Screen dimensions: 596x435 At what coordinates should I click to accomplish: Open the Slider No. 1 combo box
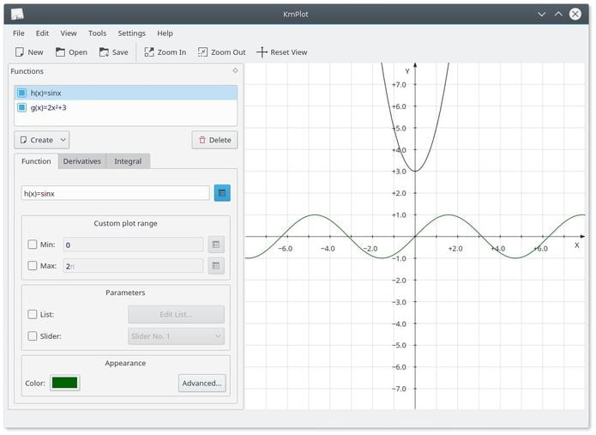pos(176,336)
